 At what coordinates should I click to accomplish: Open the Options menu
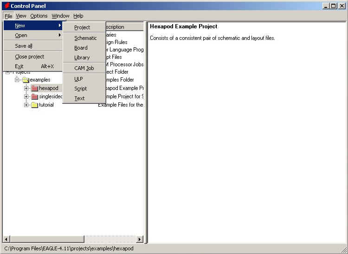pos(39,16)
